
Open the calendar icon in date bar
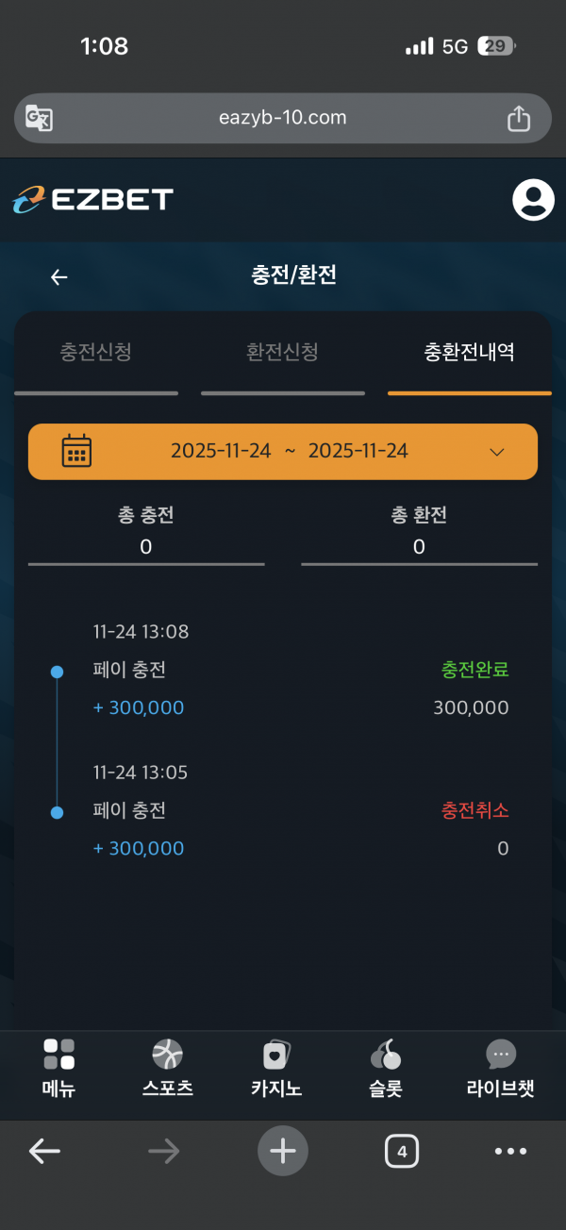tap(76, 451)
